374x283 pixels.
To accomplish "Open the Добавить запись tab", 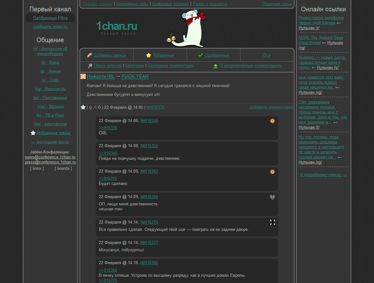I will click(x=110, y=55).
